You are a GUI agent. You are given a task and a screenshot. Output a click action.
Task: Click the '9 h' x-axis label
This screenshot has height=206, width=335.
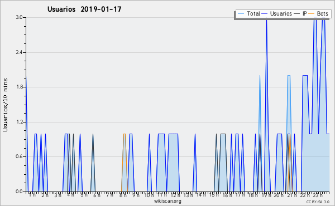136,195
